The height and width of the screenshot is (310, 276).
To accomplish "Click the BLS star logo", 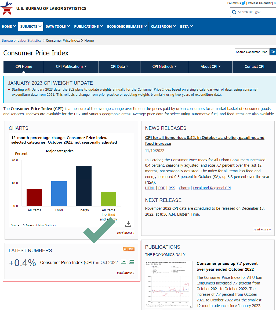I will click(x=7, y=8).
